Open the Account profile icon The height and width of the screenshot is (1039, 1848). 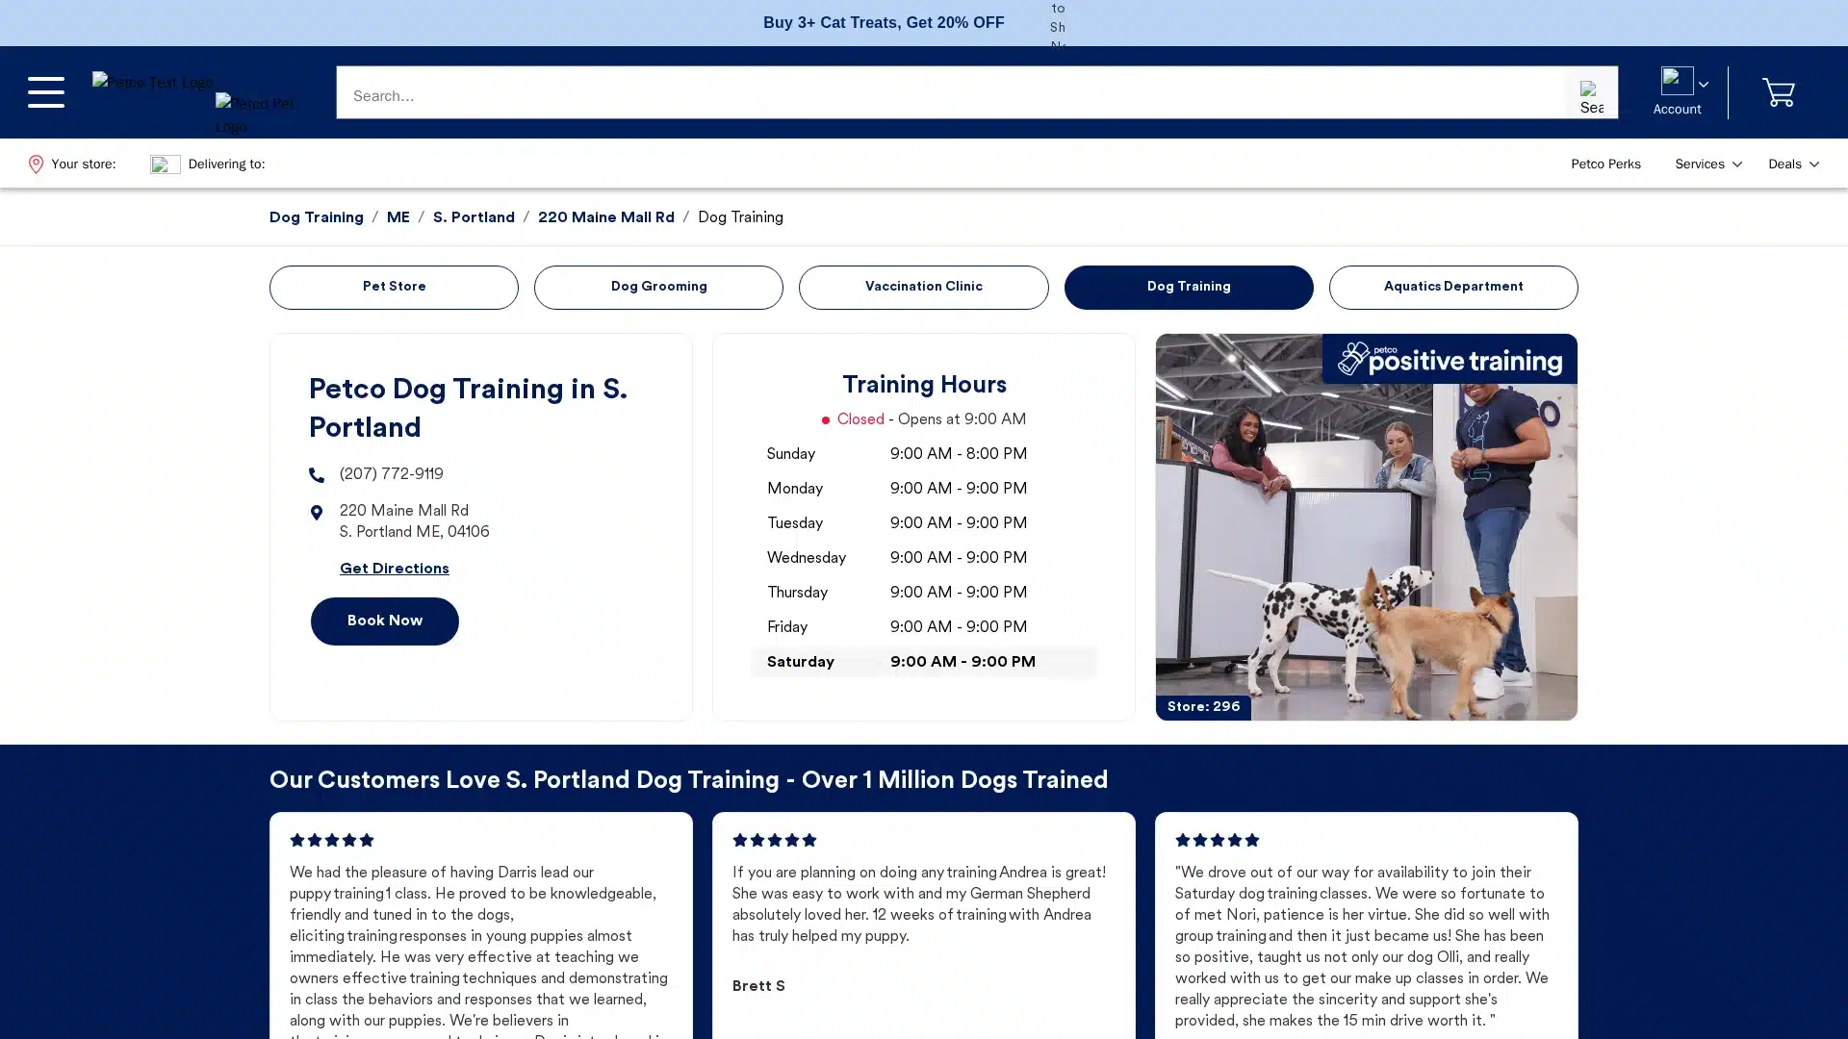pyautogui.click(x=1677, y=81)
